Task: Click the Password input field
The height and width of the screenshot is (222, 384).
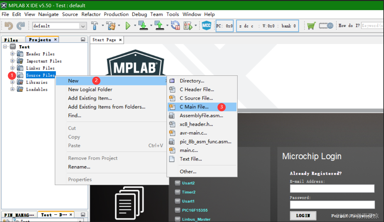Action: tap(332, 205)
